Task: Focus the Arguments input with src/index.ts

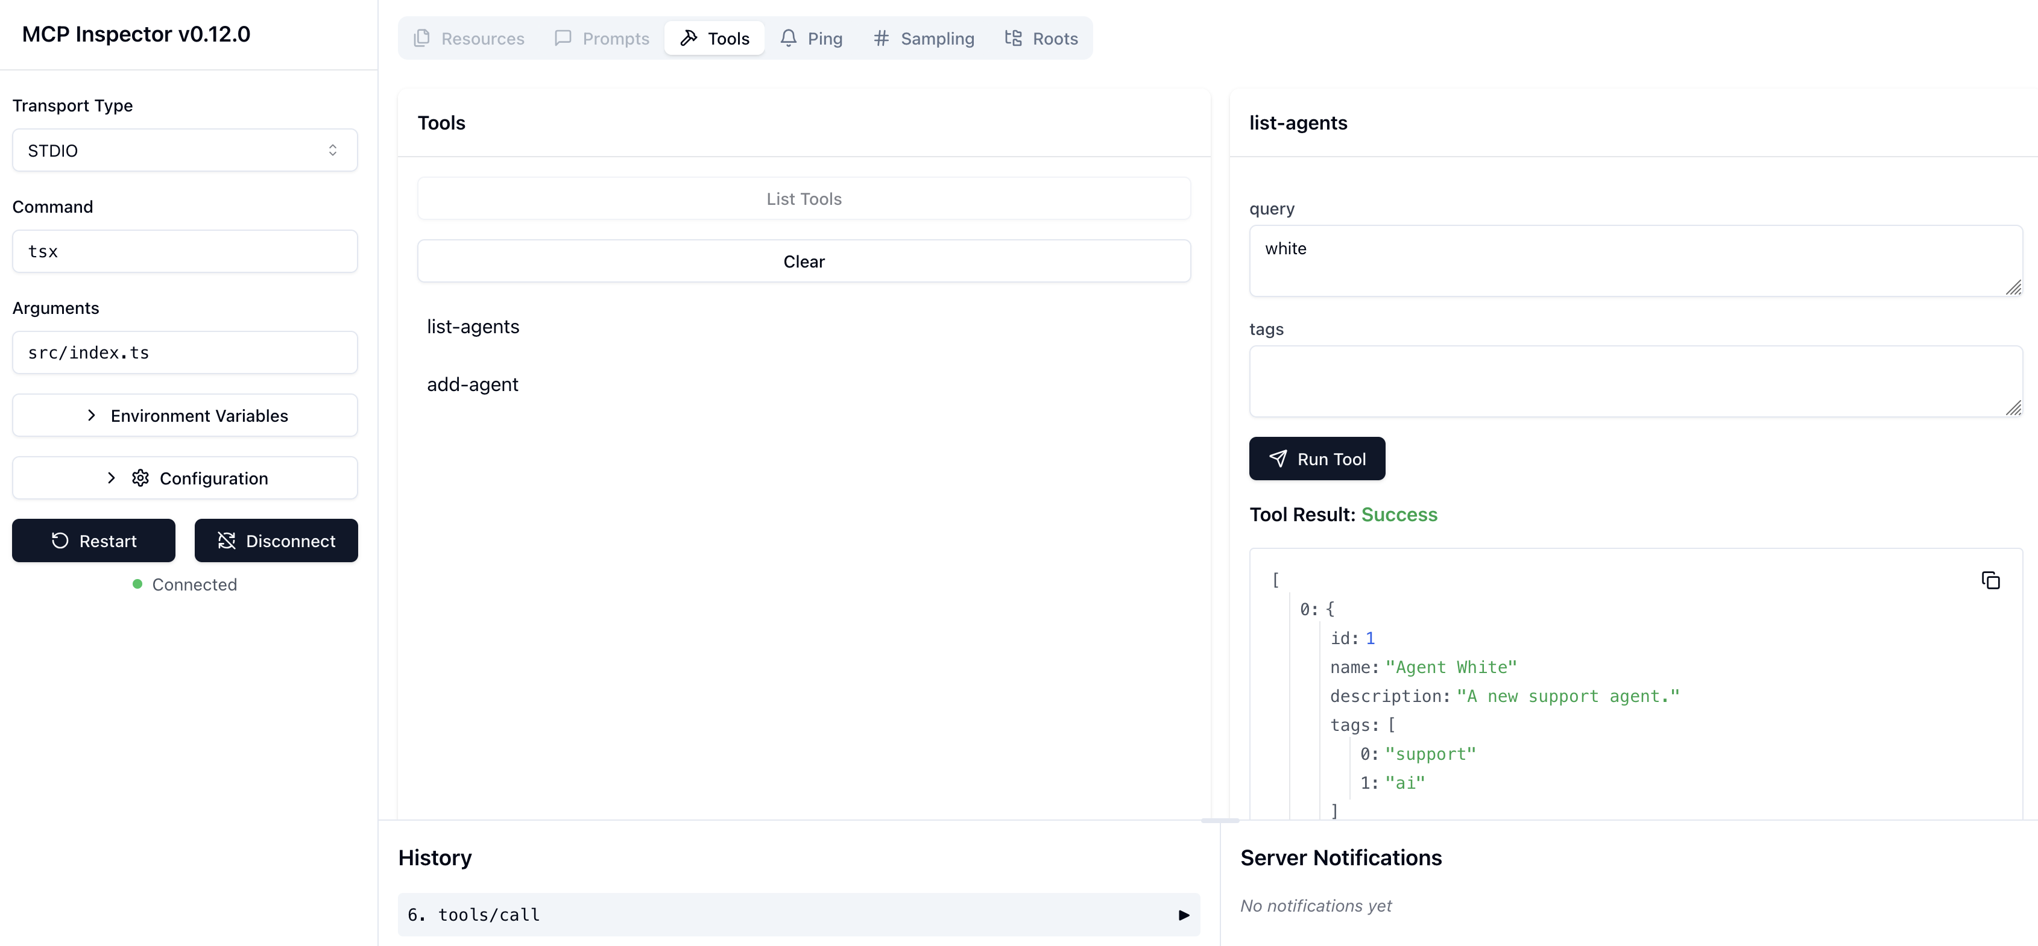Action: pyautogui.click(x=185, y=352)
